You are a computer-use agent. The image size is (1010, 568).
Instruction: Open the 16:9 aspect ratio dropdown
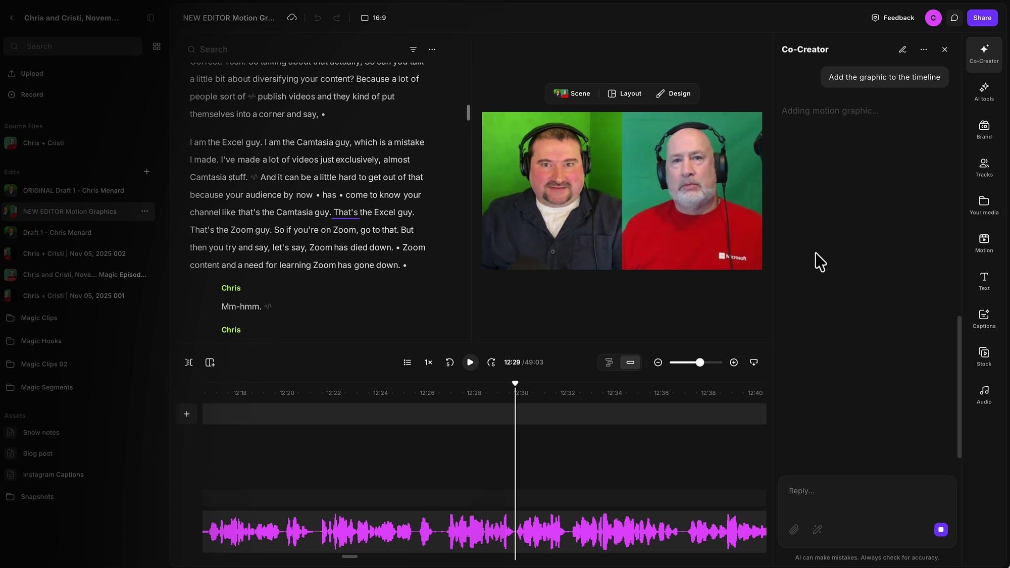tap(374, 18)
